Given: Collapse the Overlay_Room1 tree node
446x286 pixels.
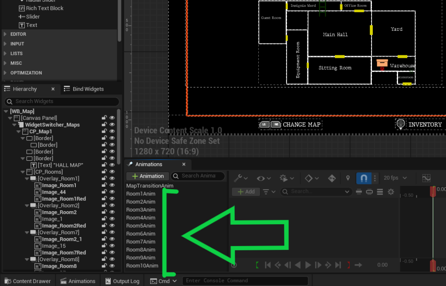Looking at the screenshot, I should (26, 179).
